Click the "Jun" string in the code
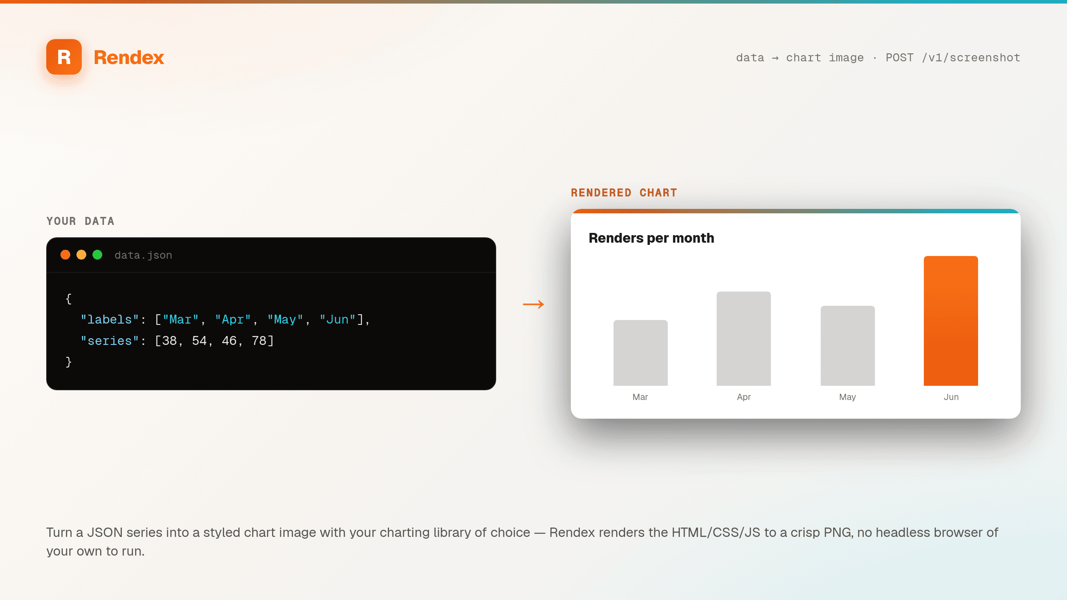1067x600 pixels. click(337, 320)
